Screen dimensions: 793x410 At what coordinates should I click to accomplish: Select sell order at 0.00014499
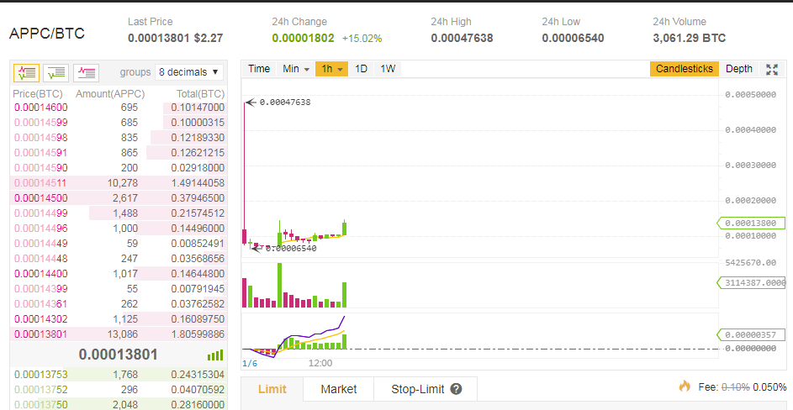coord(119,213)
